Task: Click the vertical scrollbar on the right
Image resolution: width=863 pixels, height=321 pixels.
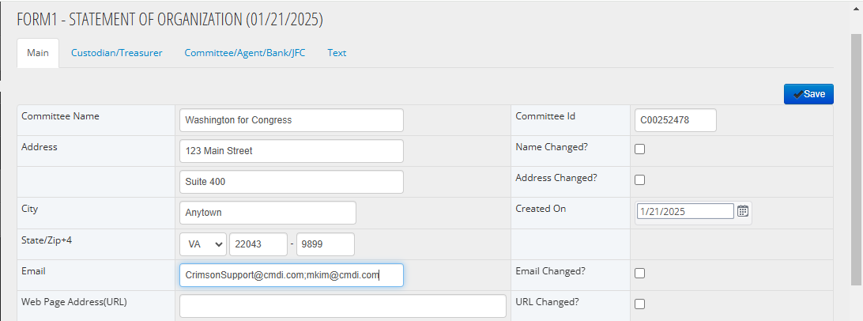Action: (x=857, y=160)
